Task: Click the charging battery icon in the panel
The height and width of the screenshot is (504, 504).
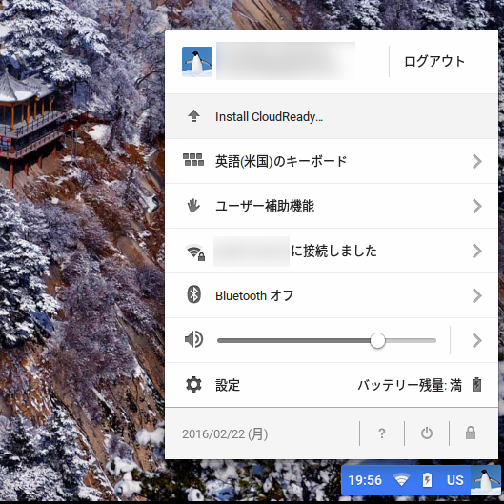Action: [x=476, y=384]
